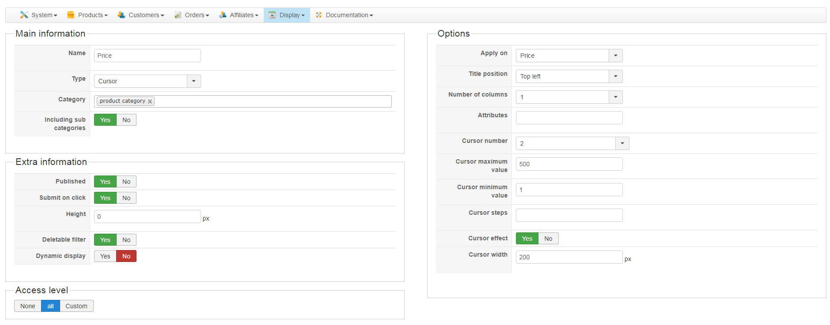Click the Cursor maximum value field
The width and height of the screenshot is (830, 325).
[569, 164]
